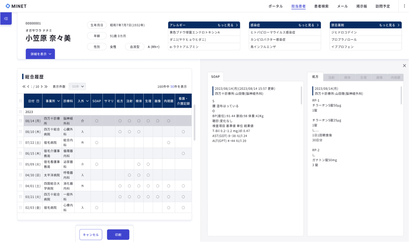Viewport: 409px width, 242px height.
Task: Go to the previous history page
Action: (28, 87)
